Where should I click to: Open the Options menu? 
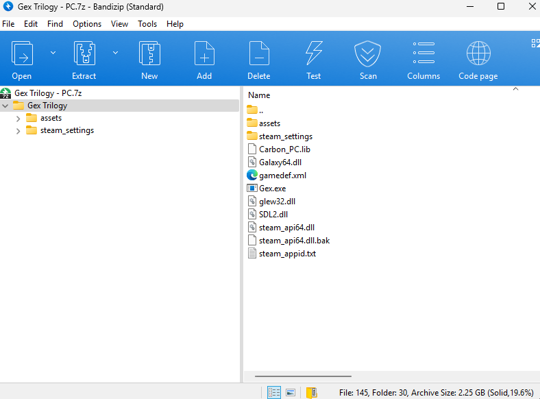tap(87, 24)
